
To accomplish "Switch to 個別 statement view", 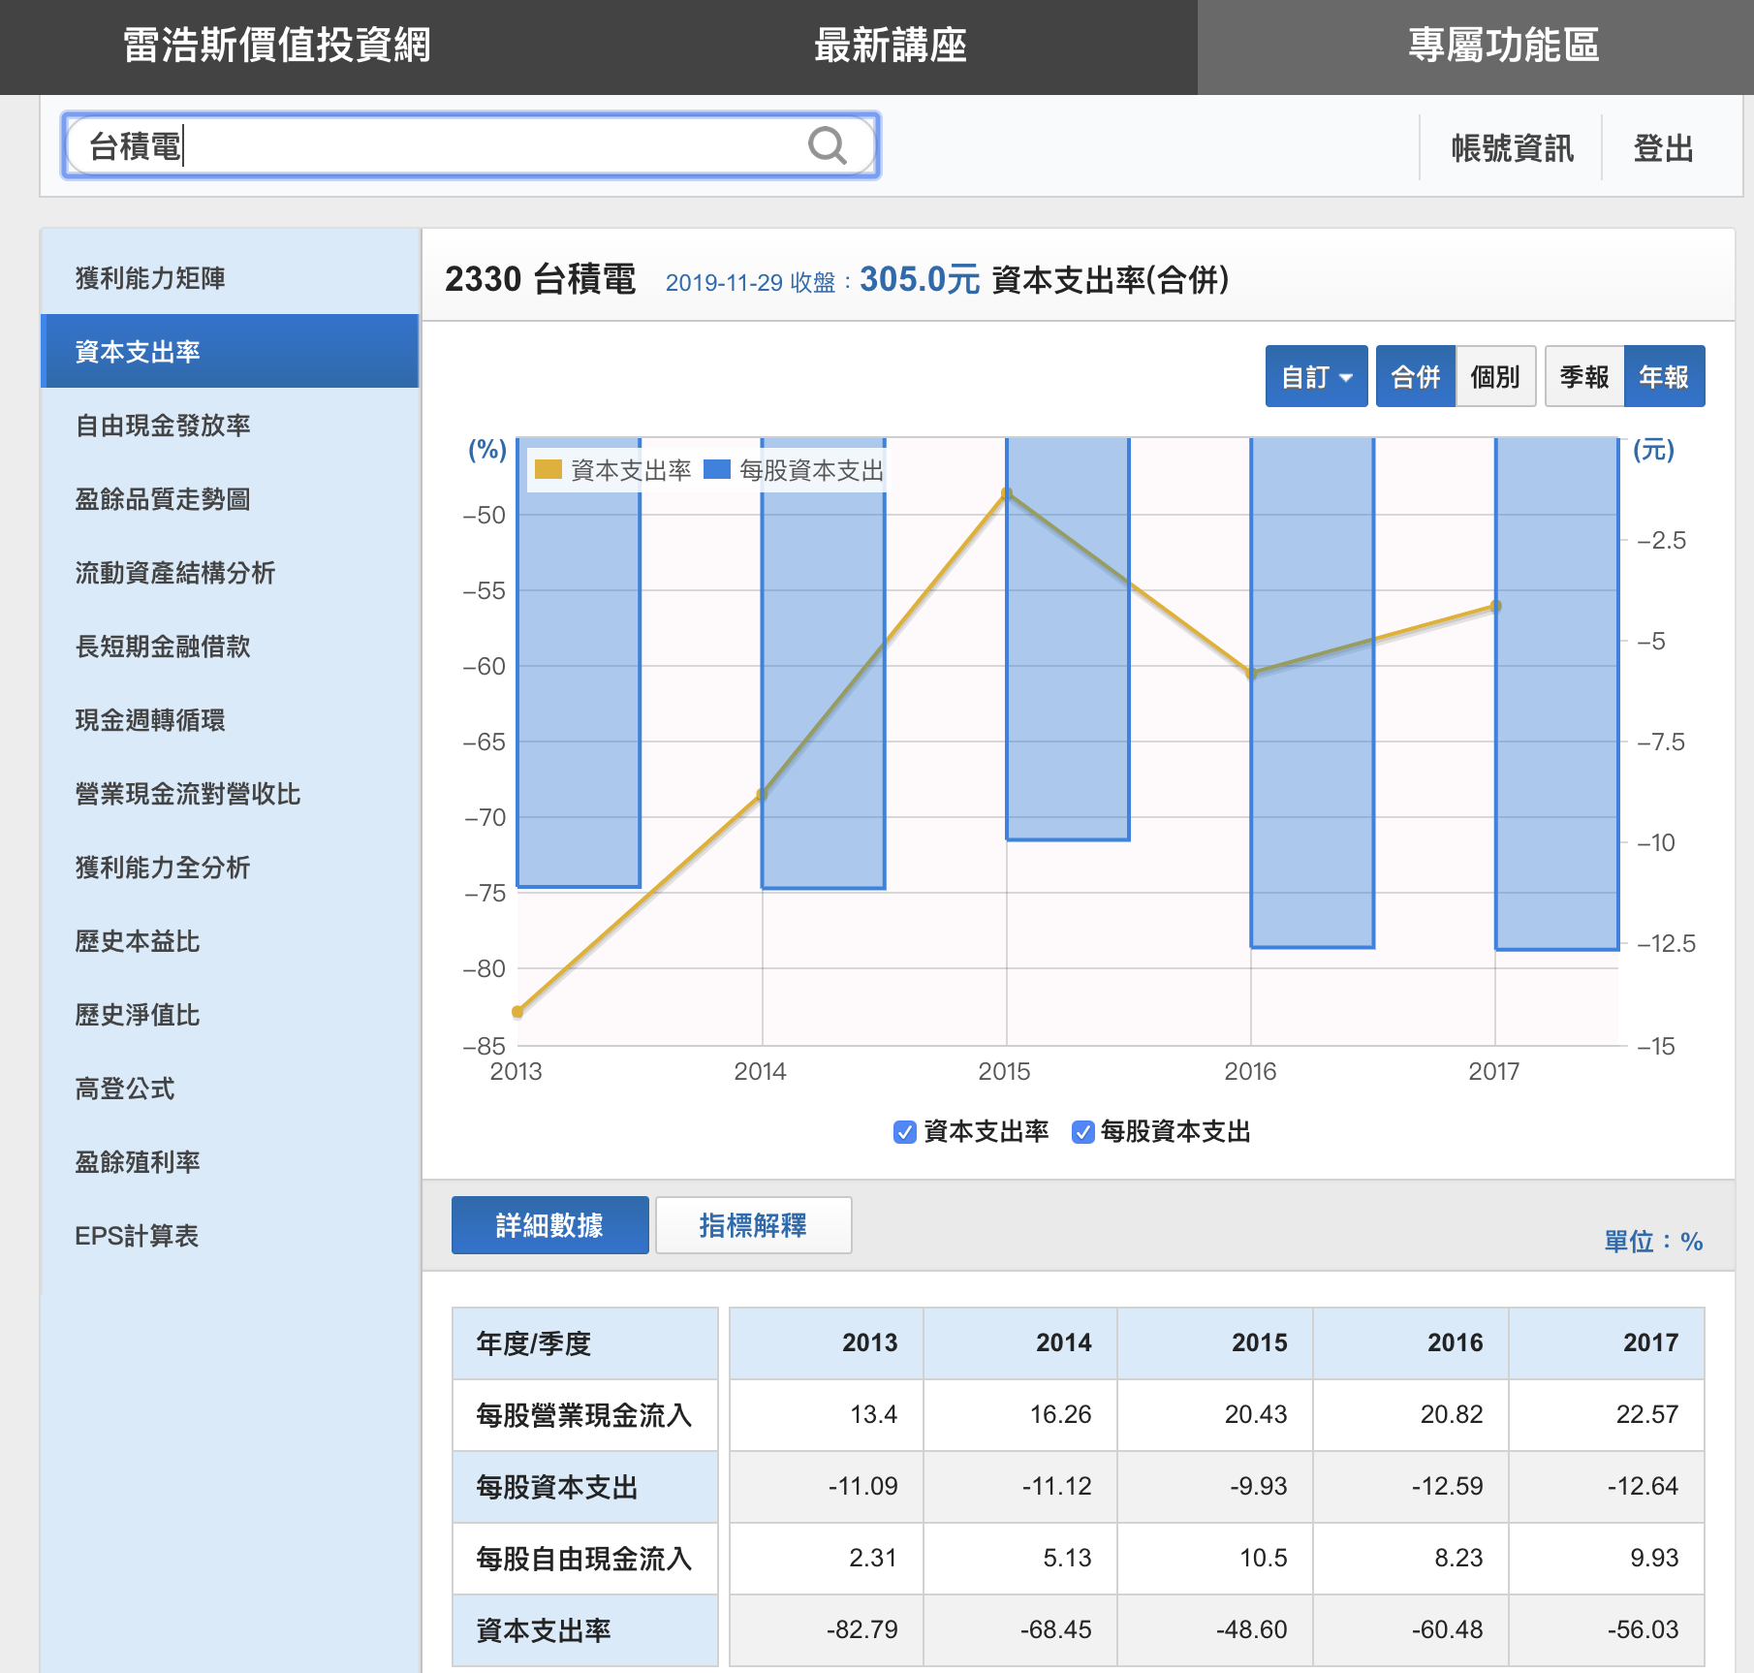I will click(1494, 377).
